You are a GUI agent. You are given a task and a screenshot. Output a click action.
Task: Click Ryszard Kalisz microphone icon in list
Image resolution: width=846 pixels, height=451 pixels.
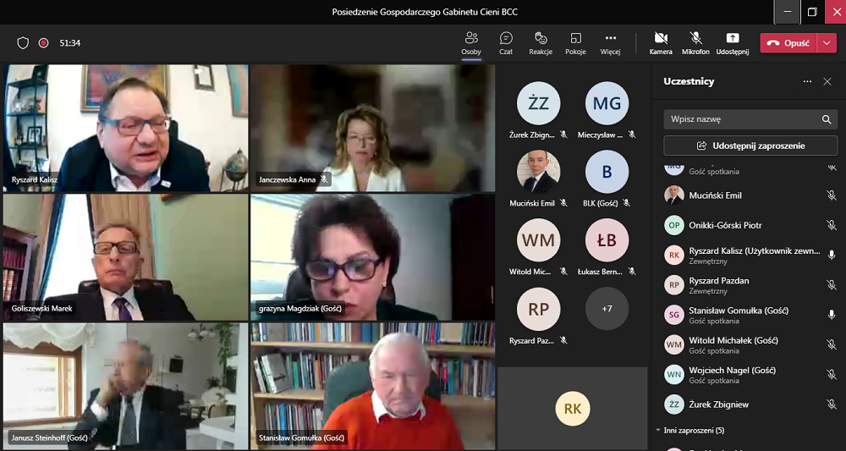pyautogui.click(x=832, y=256)
